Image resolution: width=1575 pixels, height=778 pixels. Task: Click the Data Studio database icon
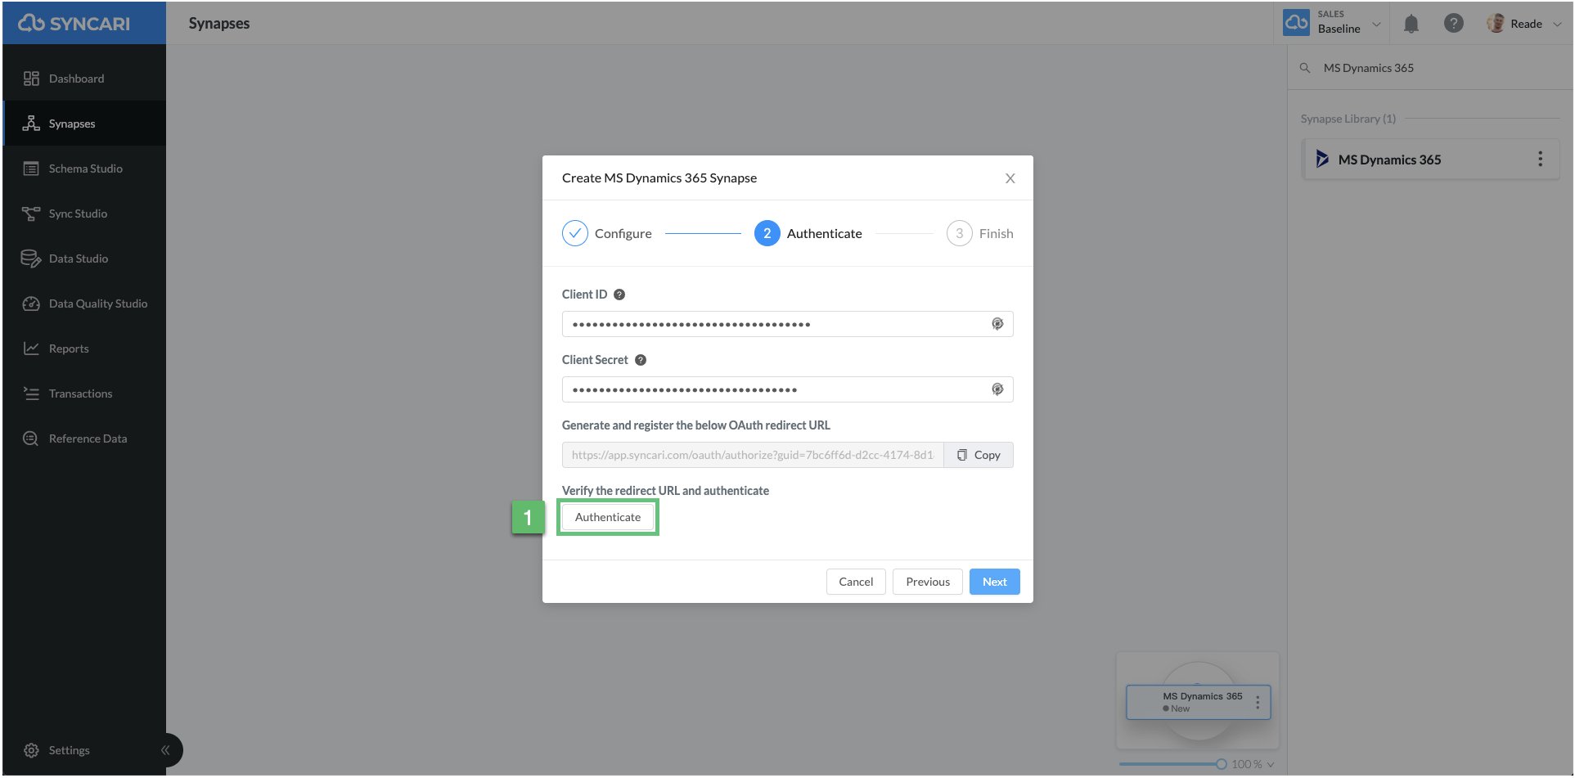[31, 259]
